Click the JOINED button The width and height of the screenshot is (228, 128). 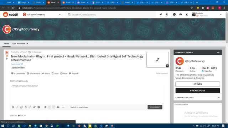pyautogui.click(x=198, y=84)
